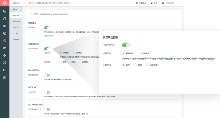Open the command-key-shaped icon in dark sidebar
The image size is (220, 118).
5,63
